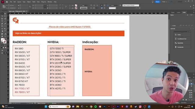
Task: Switch to Pages panel tab
Action: pyautogui.click(x=173, y=12)
